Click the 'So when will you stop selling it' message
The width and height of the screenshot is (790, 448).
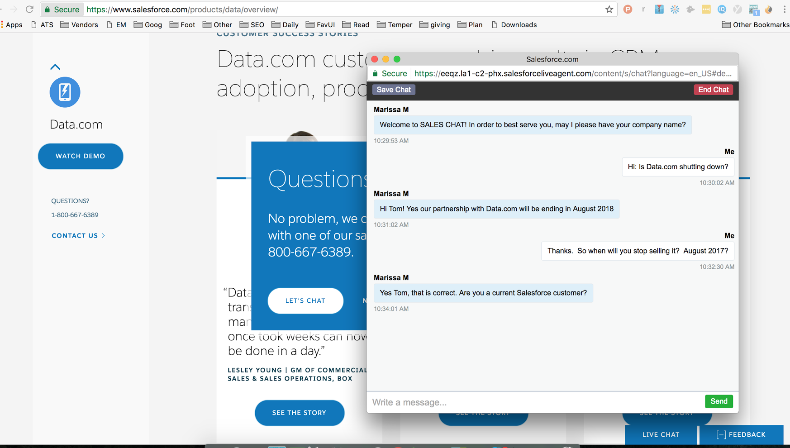click(638, 251)
